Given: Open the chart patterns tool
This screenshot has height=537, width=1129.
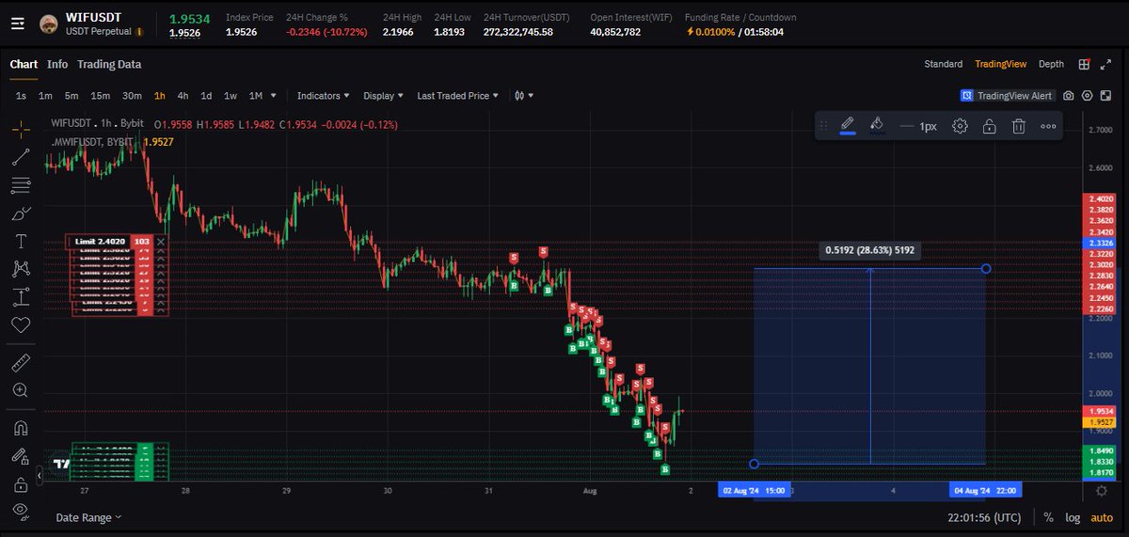Looking at the screenshot, I should [x=21, y=269].
